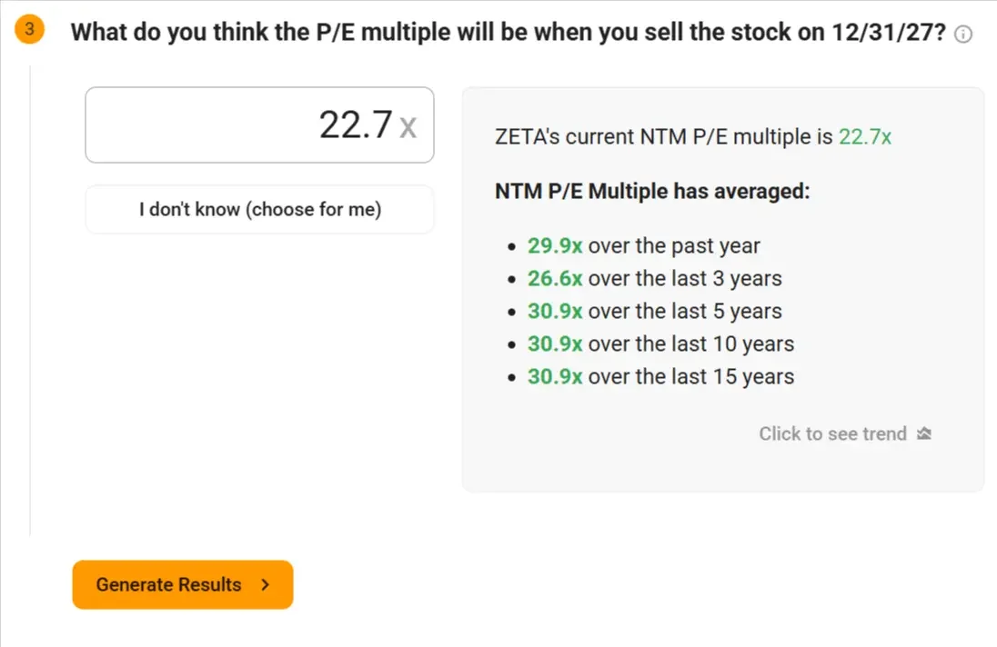Click the current 22.7x NTM multiple value
Screen dimensions: 997x647
coord(865,136)
